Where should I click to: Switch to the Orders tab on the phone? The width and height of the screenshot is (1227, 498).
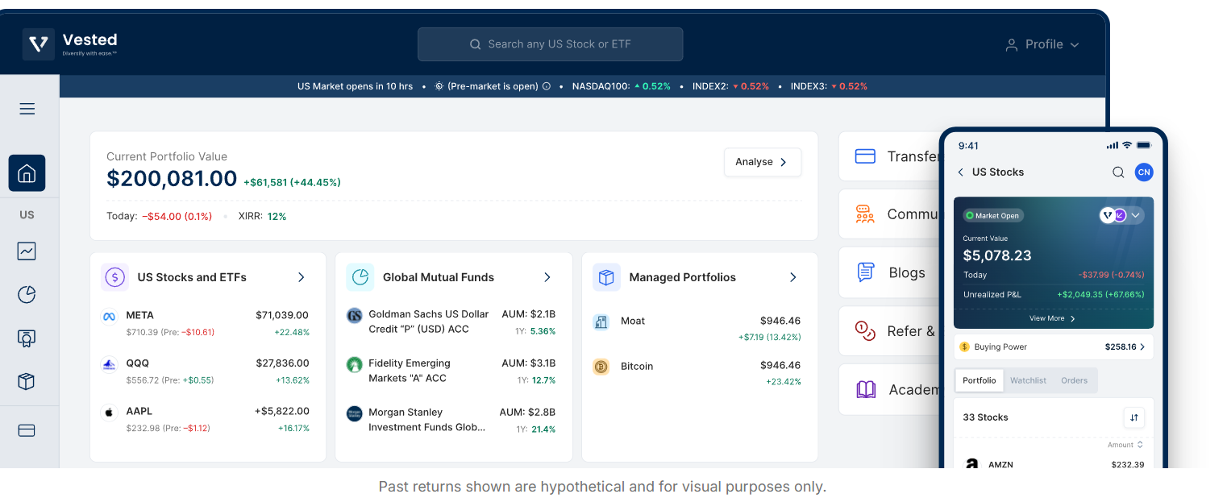(x=1074, y=380)
